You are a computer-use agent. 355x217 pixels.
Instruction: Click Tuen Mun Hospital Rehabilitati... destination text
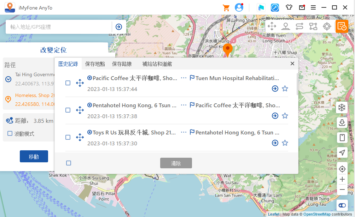point(237,78)
